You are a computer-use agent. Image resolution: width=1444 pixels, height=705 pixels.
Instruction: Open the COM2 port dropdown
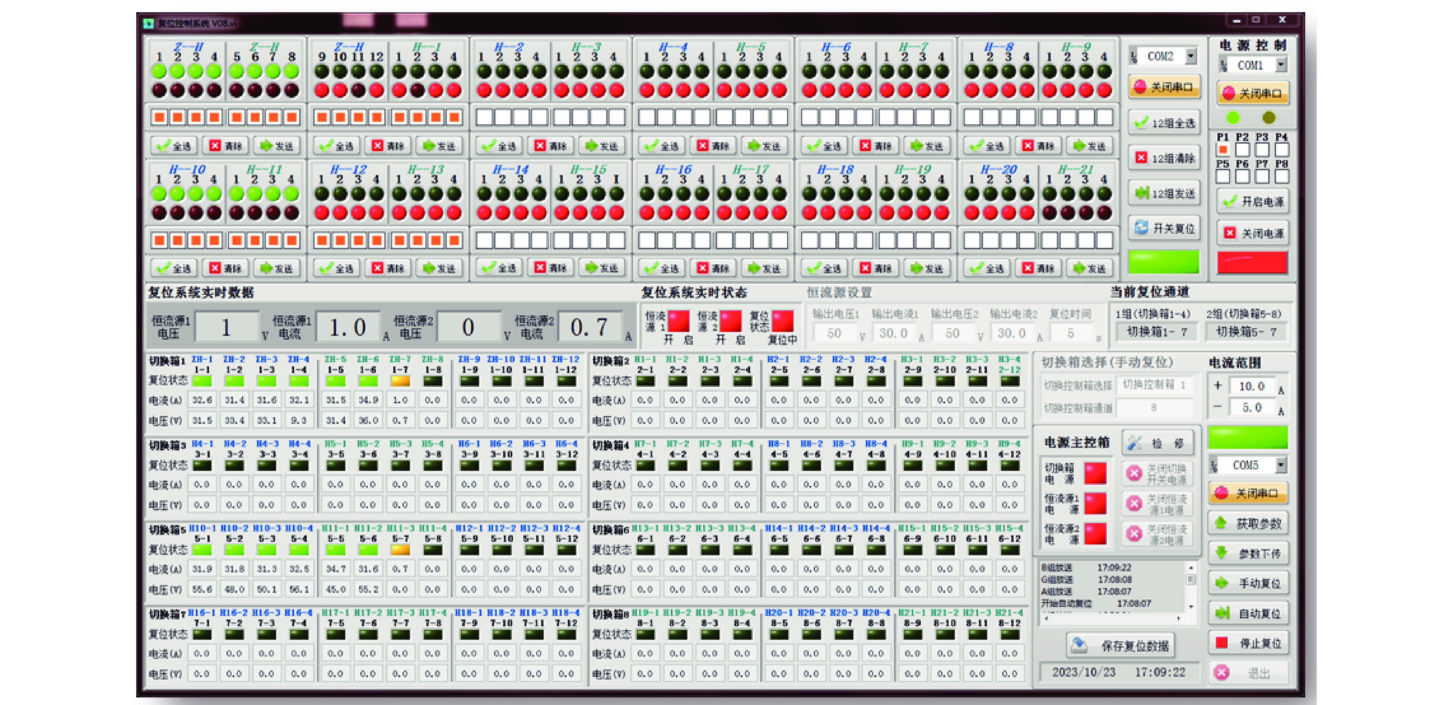[x=1191, y=56]
